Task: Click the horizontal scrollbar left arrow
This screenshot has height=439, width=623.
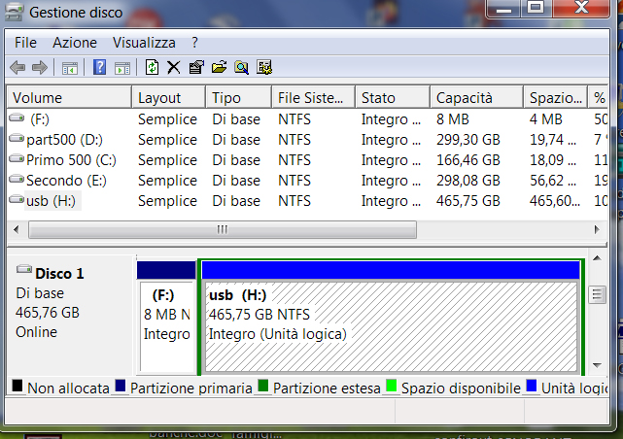Action: pyautogui.click(x=17, y=229)
